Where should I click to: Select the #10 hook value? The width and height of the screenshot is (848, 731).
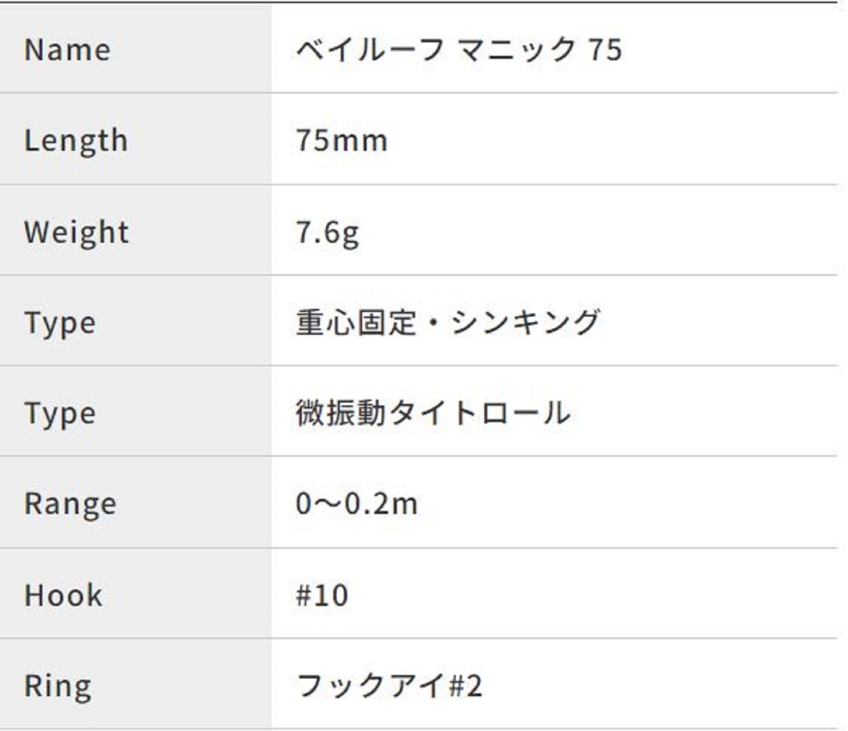322,595
